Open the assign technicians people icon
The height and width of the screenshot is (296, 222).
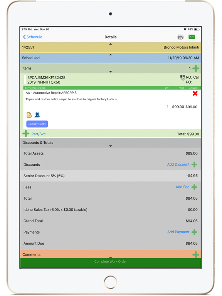(37, 114)
